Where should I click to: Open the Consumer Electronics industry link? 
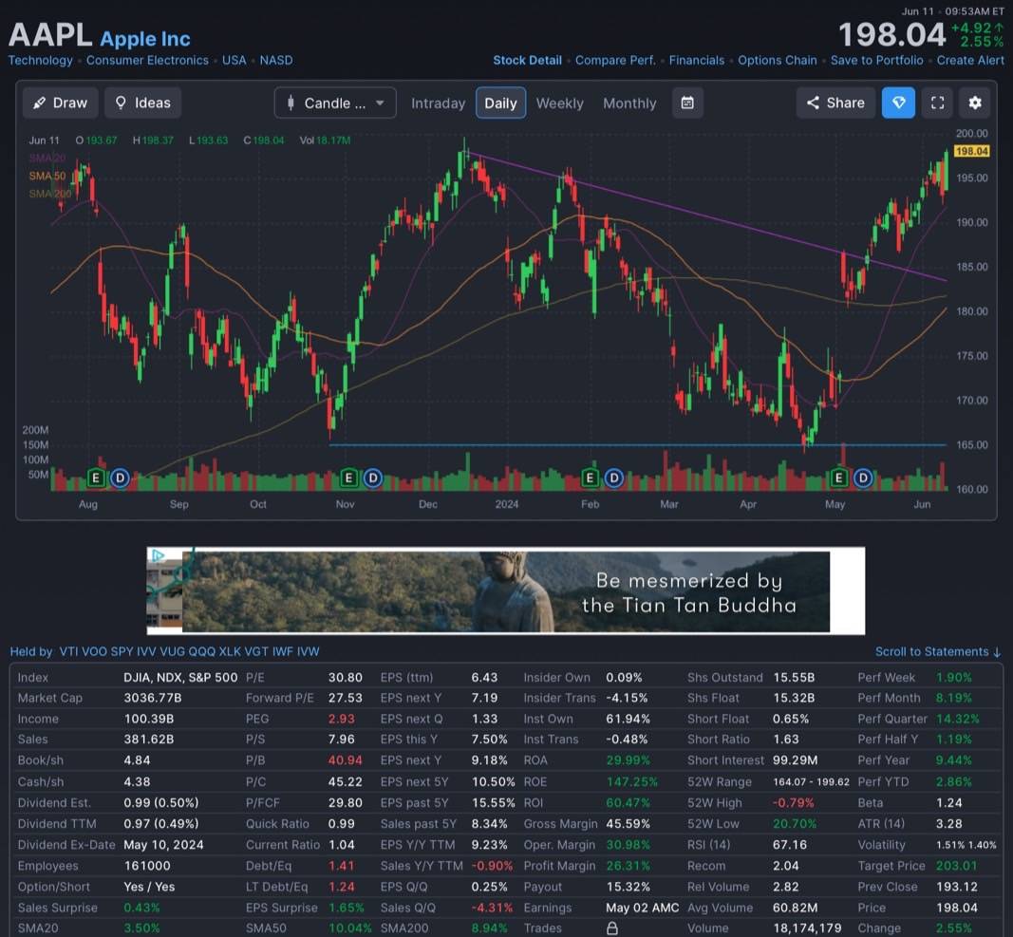click(147, 60)
